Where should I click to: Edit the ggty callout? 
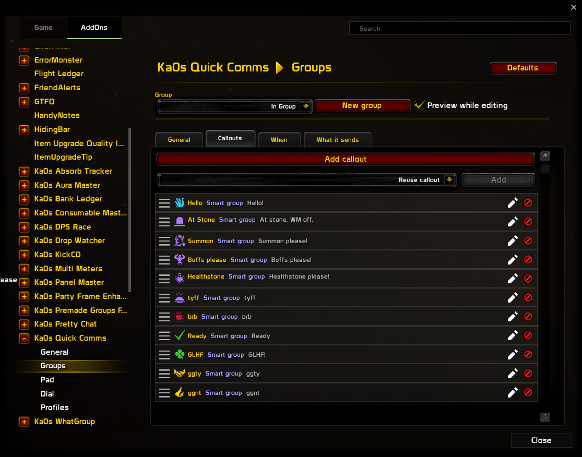513,374
